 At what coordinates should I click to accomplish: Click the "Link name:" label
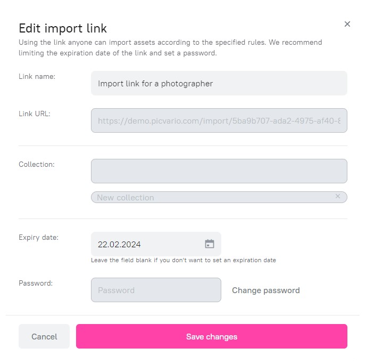click(37, 76)
